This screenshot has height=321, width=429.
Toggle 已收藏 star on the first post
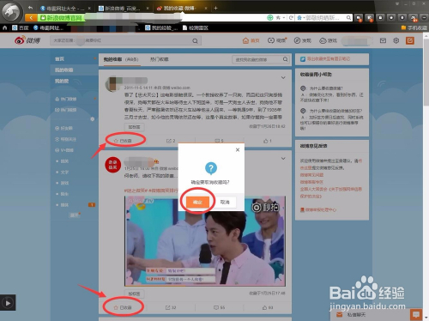[123, 141]
